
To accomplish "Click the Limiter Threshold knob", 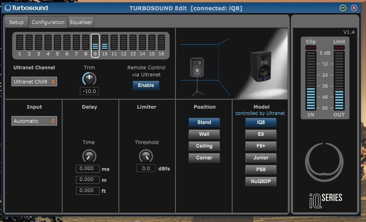I will click(146, 156).
